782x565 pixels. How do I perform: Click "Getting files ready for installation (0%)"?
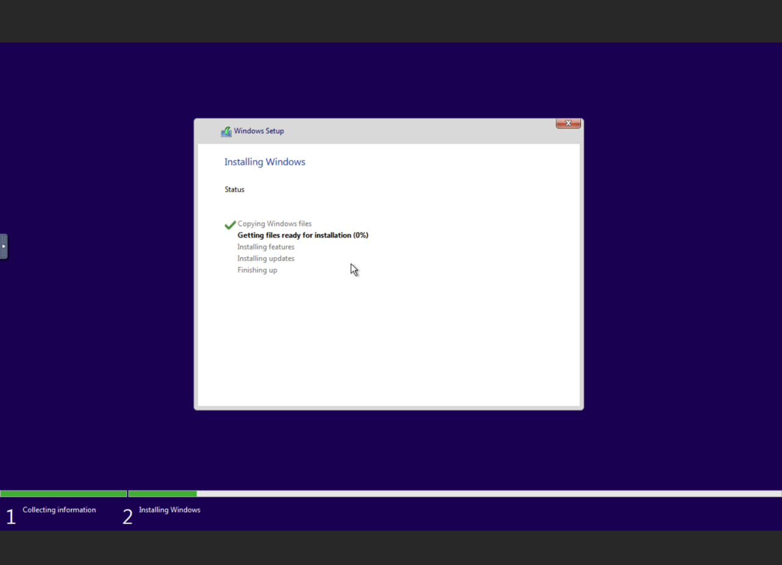click(x=303, y=236)
